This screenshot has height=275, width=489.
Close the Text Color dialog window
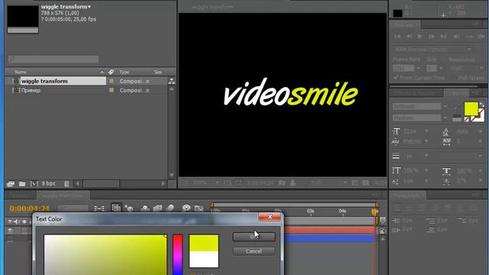(x=270, y=217)
